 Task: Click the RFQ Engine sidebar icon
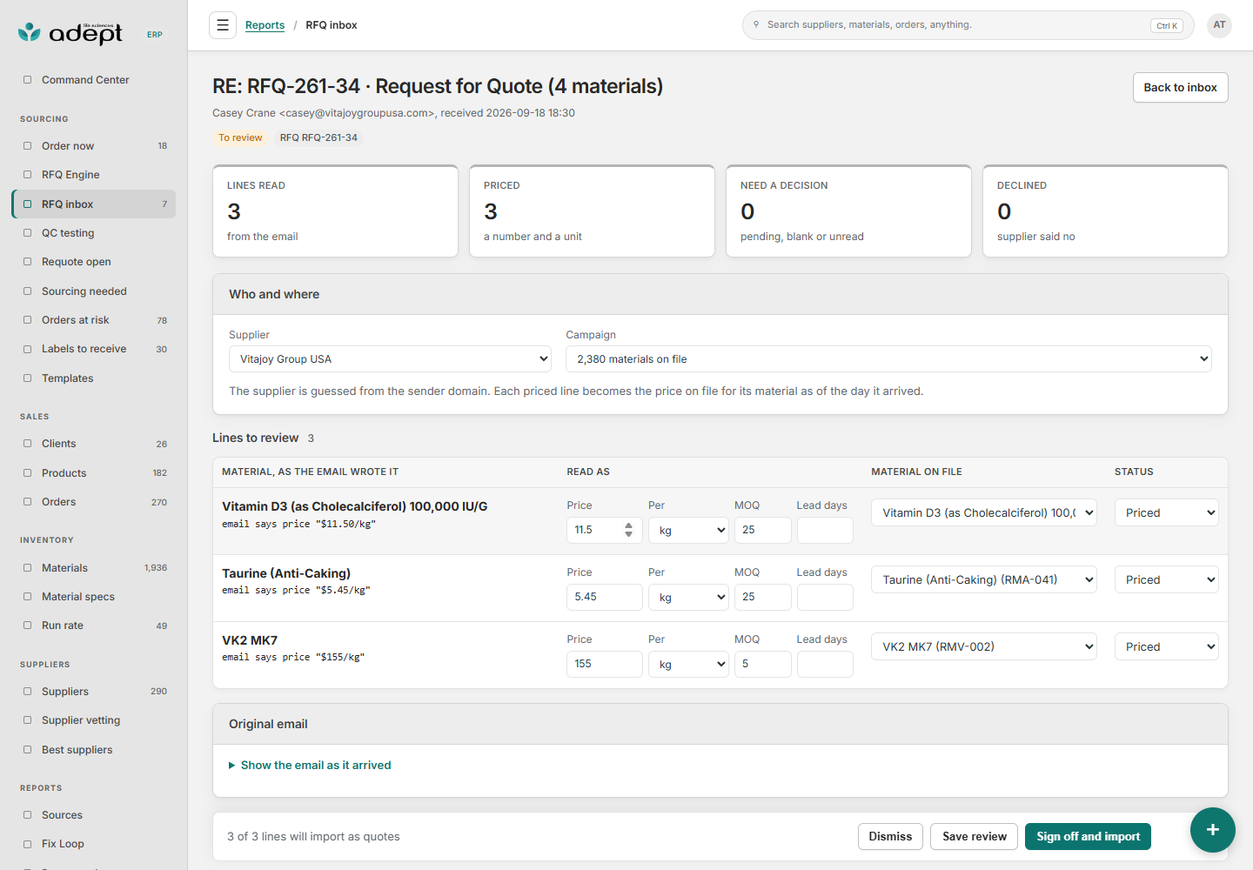(x=27, y=175)
